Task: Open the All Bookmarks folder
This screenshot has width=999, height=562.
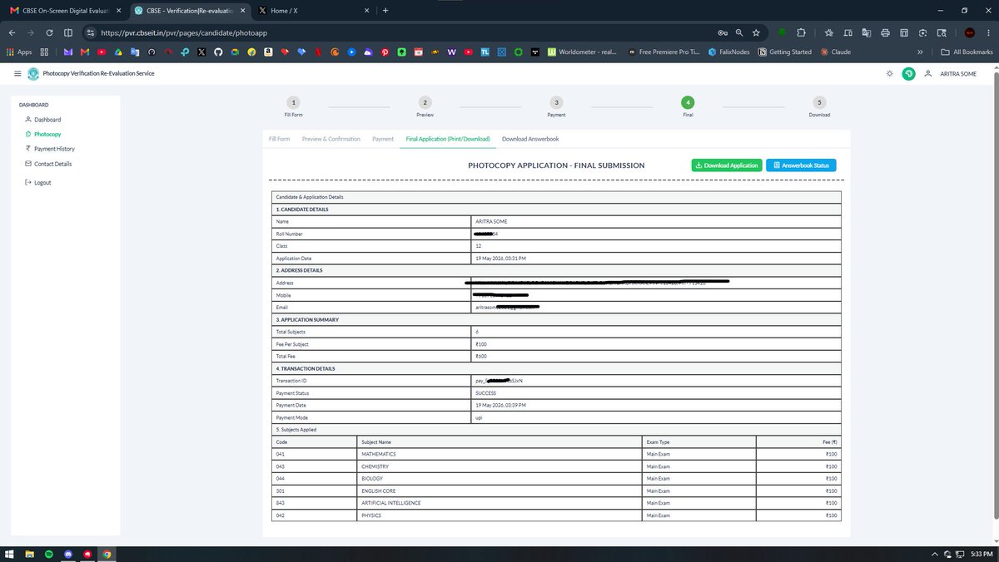Action: [967, 52]
